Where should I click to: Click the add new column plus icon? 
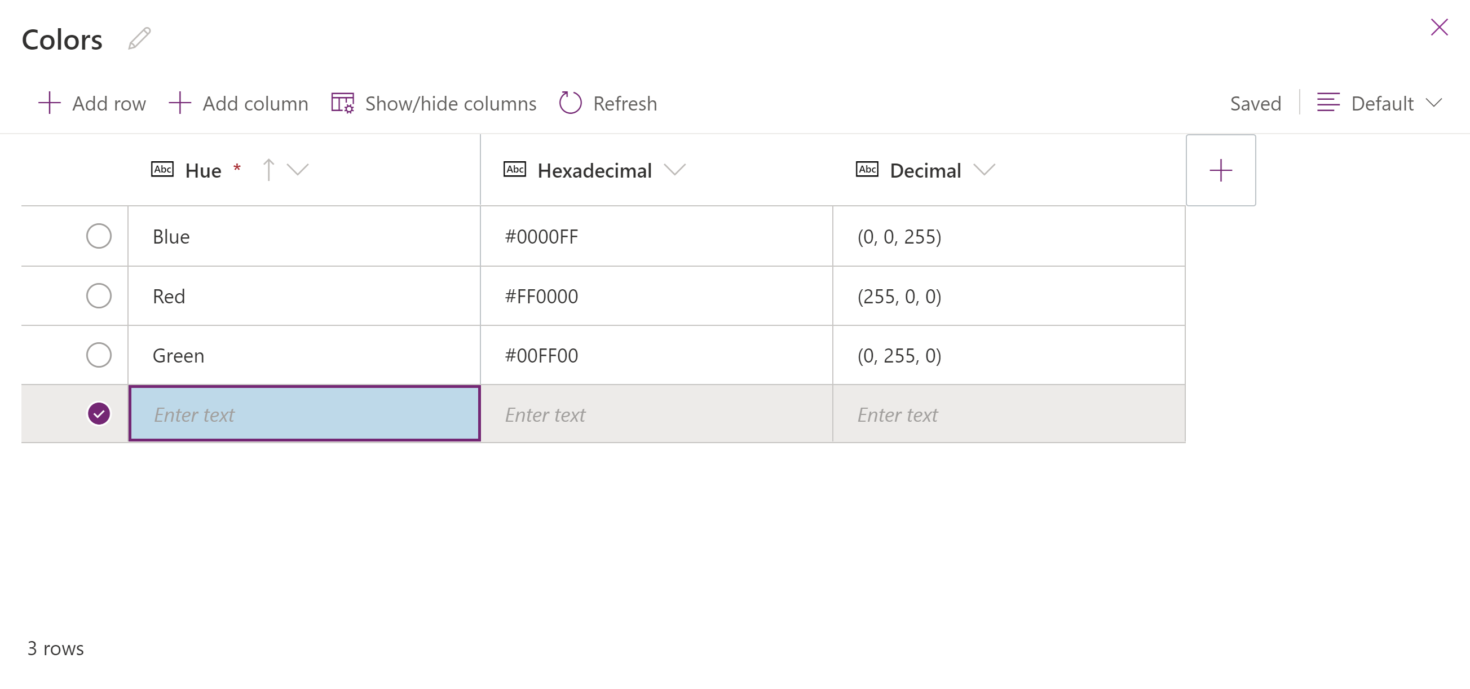click(x=1221, y=171)
